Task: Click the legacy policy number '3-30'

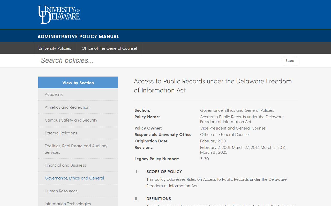Action: pos(205,159)
